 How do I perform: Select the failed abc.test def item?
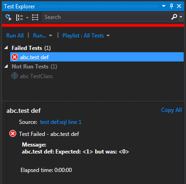tap(97, 57)
